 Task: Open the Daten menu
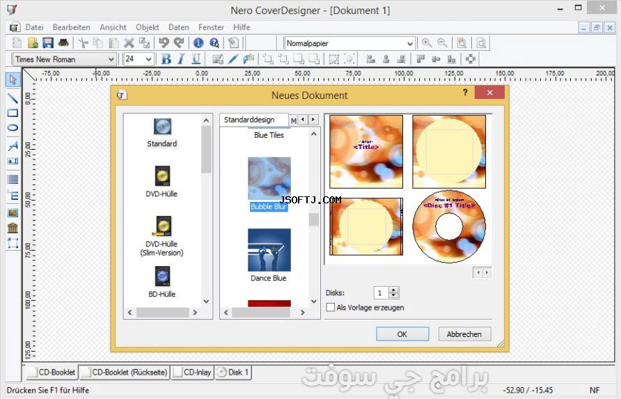coord(179,27)
